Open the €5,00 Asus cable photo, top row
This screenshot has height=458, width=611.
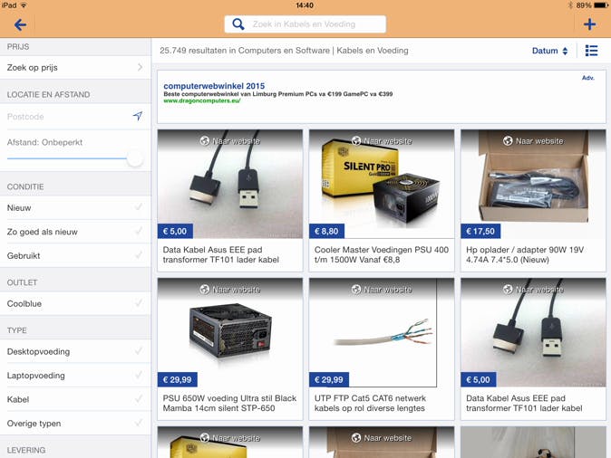tap(230, 184)
